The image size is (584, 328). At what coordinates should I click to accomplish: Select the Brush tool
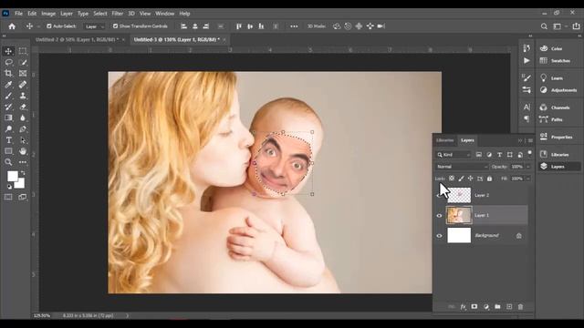[x=8, y=96]
